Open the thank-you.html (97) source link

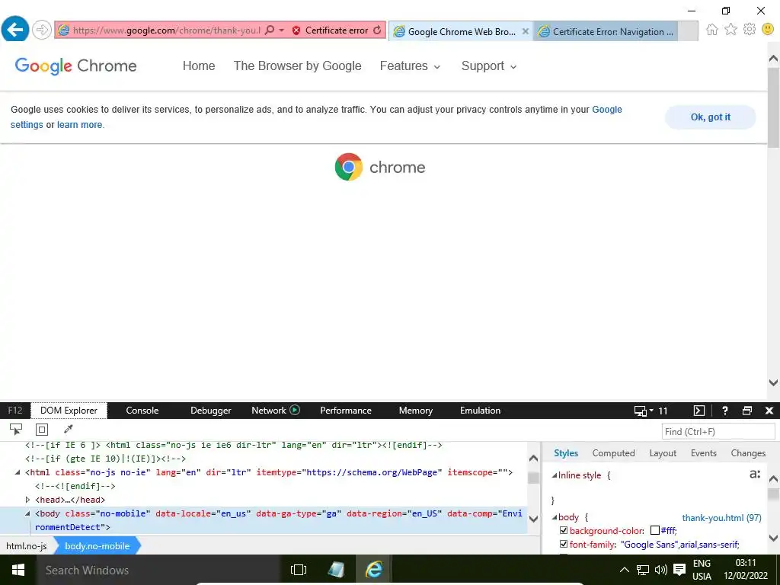point(721,518)
